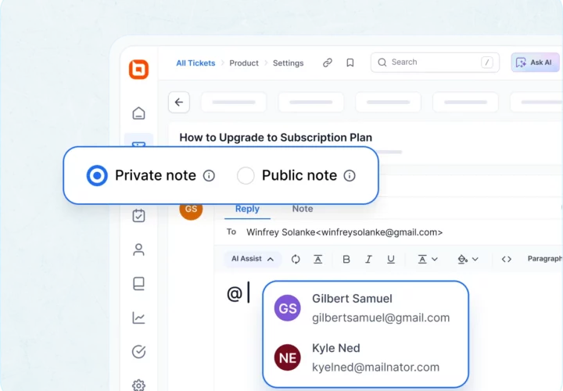Viewport: 563px width, 391px height.
Task: Toggle underline formatting
Action: click(391, 259)
